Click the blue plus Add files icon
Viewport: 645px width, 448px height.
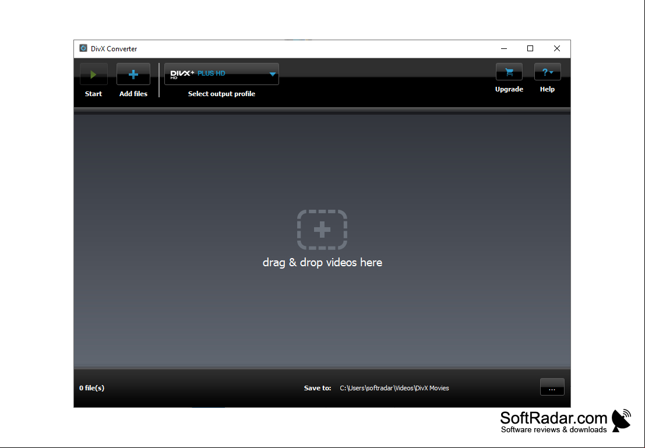(133, 74)
